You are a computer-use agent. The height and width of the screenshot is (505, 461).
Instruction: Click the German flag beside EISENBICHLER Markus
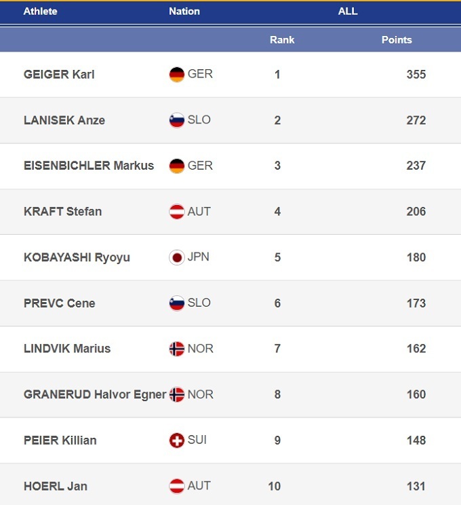click(x=177, y=166)
